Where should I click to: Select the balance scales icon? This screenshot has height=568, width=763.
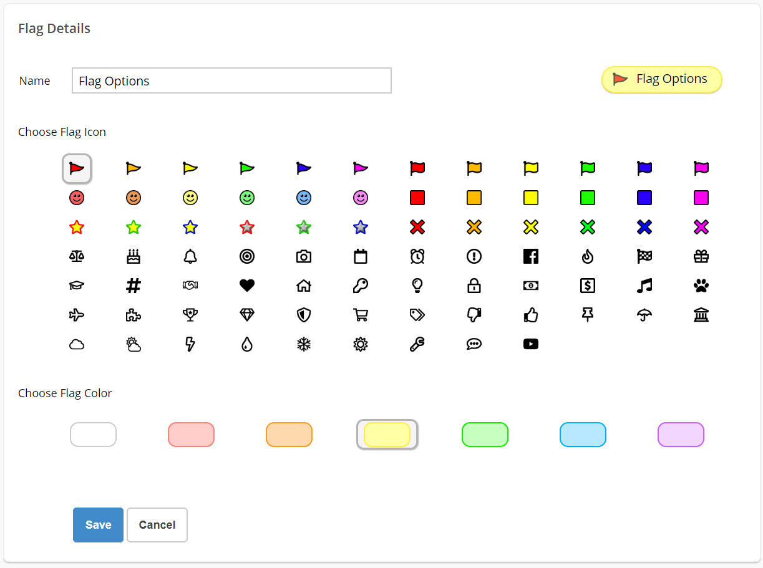coord(77,256)
